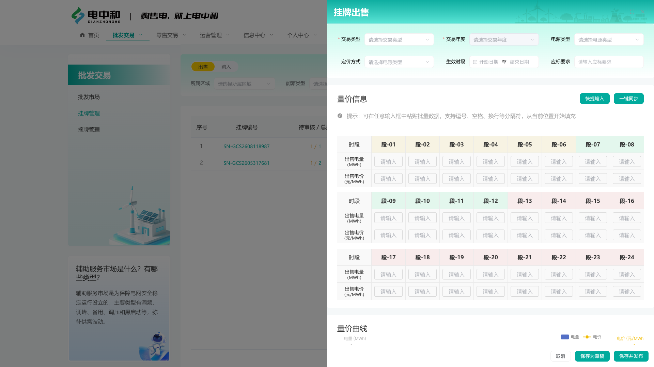The width and height of the screenshot is (654, 367).
Task: Toggle the yellow 电价 legend marker
Action: [587, 337]
